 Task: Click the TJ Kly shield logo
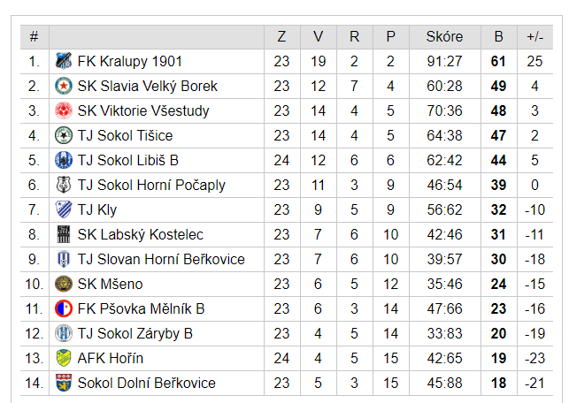pos(64,209)
